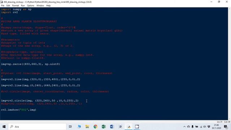Click the Col: 39 status bar indicator
This screenshot has width=231, height=130.
(x=227, y=122)
